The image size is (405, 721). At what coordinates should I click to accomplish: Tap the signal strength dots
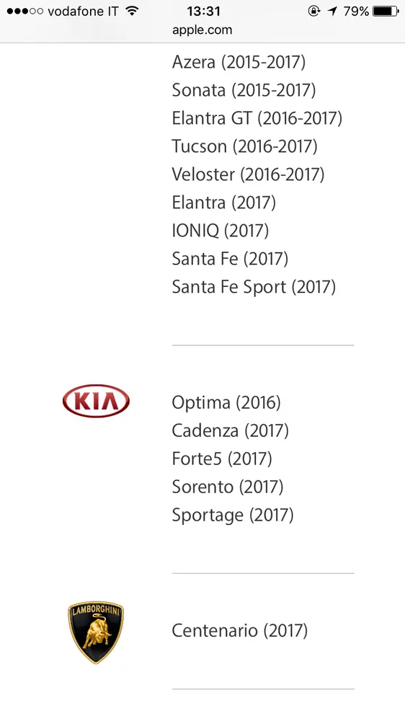pos(25,11)
